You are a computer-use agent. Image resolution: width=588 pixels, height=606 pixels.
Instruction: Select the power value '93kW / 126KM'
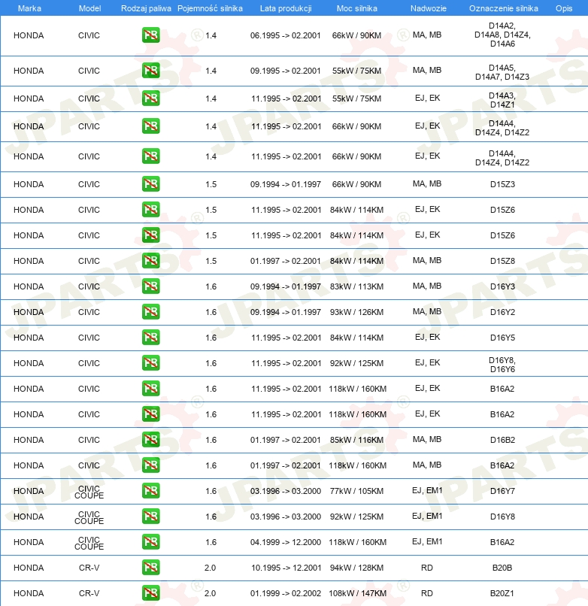coord(356,312)
